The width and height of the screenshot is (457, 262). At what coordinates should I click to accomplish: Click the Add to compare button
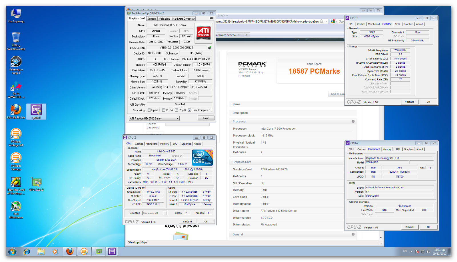click(337, 94)
